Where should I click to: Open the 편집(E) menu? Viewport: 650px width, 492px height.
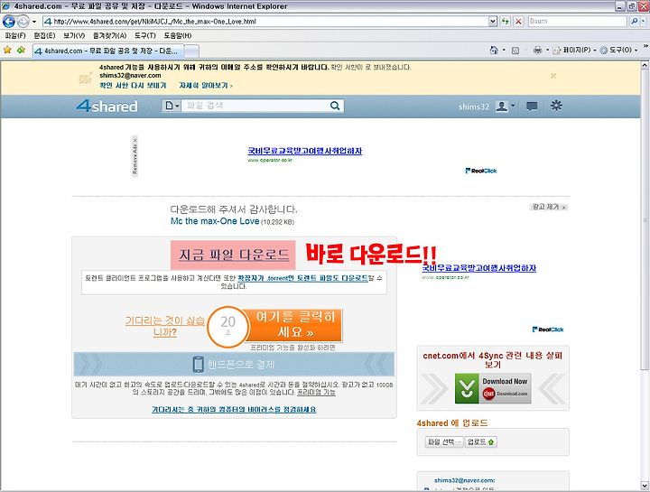[x=45, y=35]
